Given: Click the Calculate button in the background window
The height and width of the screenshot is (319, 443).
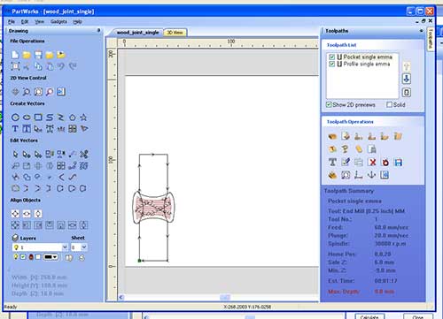Looking at the screenshot, I should [x=369, y=316].
